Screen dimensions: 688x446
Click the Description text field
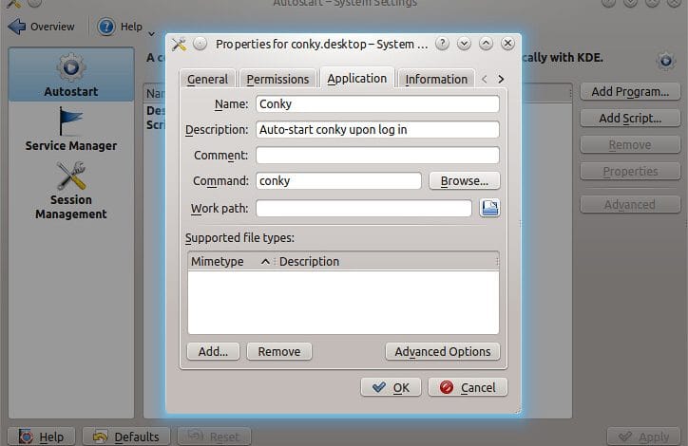(377, 130)
